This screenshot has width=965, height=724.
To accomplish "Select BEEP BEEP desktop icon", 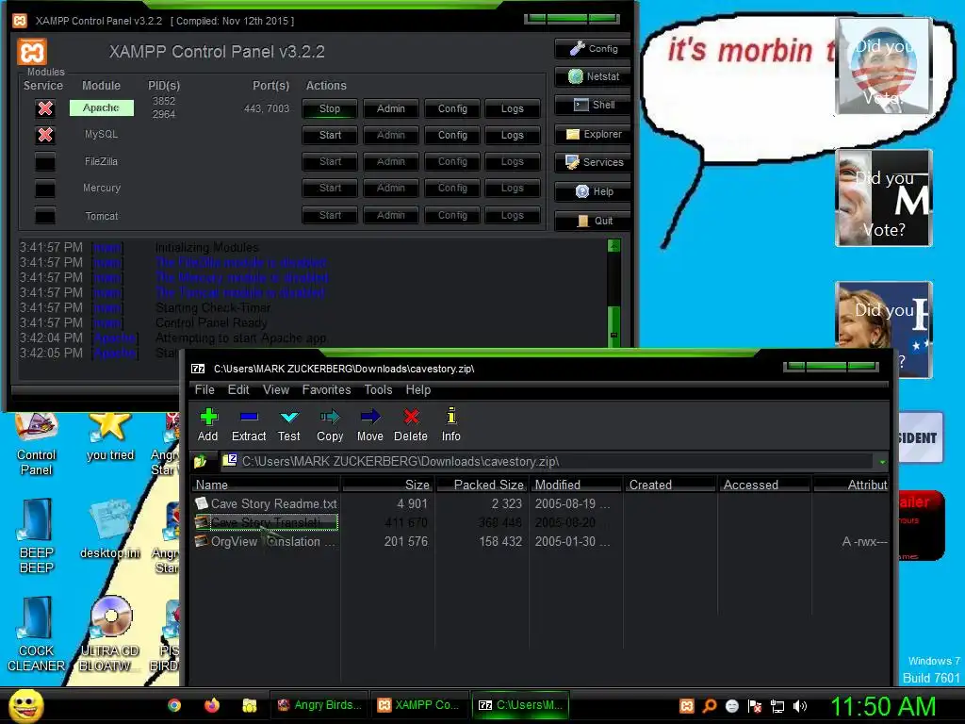I will pyautogui.click(x=37, y=535).
